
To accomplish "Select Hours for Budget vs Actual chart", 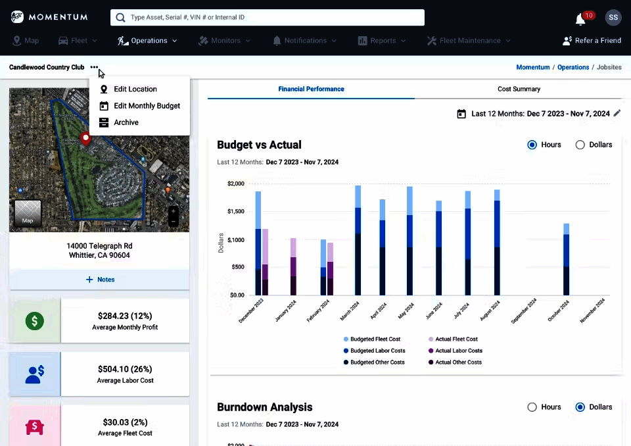I will (532, 145).
